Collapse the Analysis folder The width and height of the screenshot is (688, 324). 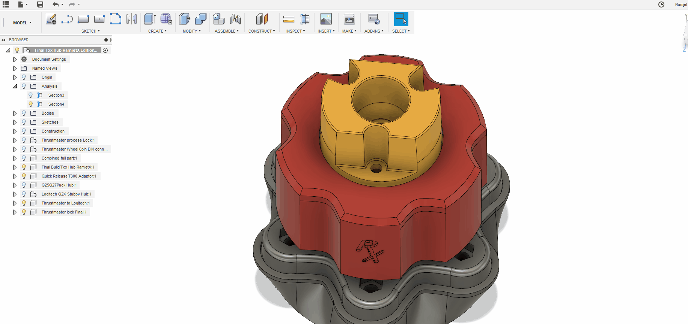pyautogui.click(x=15, y=86)
